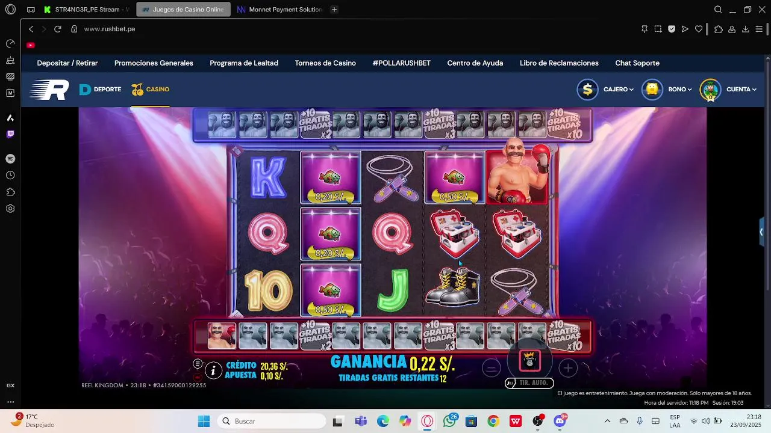Open a new browser tab
Image resolution: width=771 pixels, height=433 pixels.
[334, 10]
